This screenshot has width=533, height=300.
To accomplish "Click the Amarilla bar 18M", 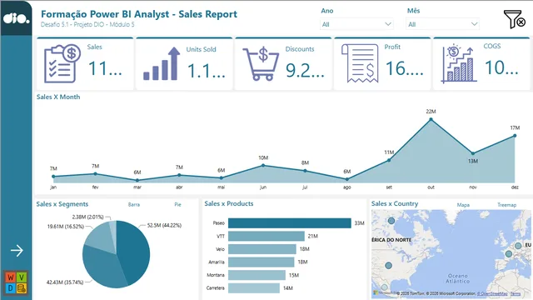I will tap(261, 262).
